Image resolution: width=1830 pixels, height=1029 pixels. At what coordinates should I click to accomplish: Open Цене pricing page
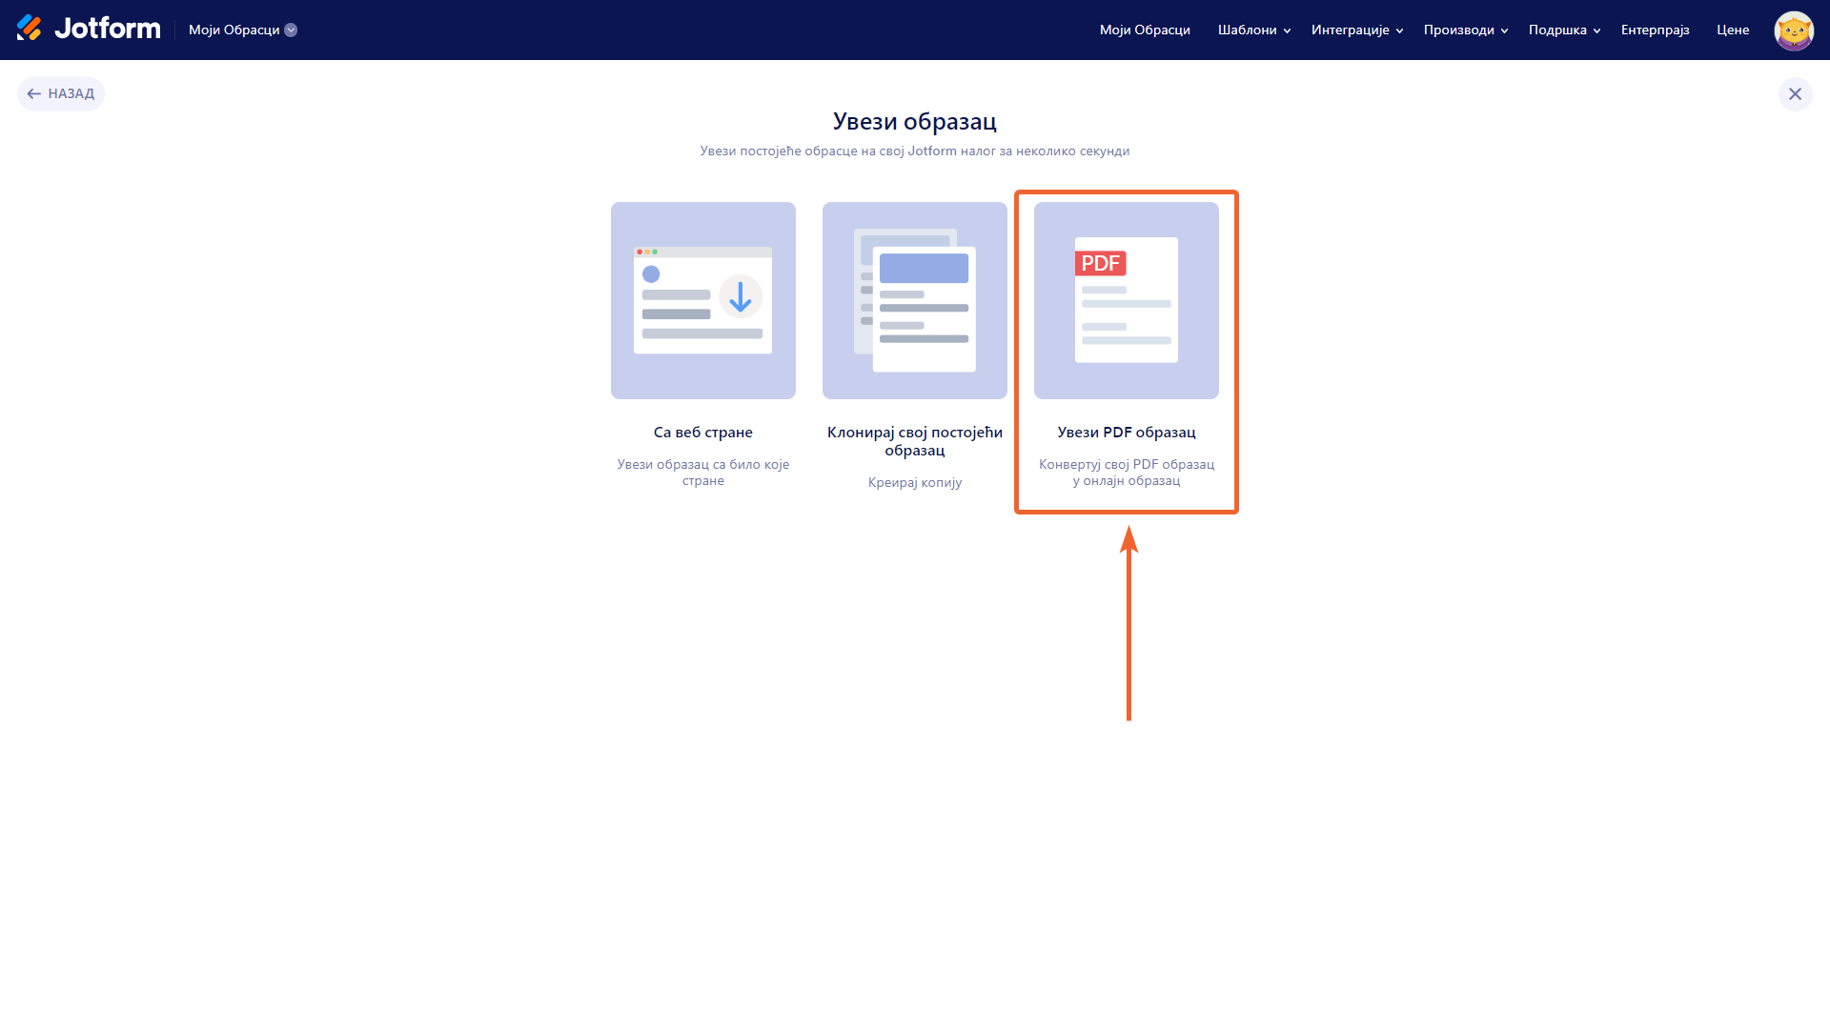point(1732,30)
